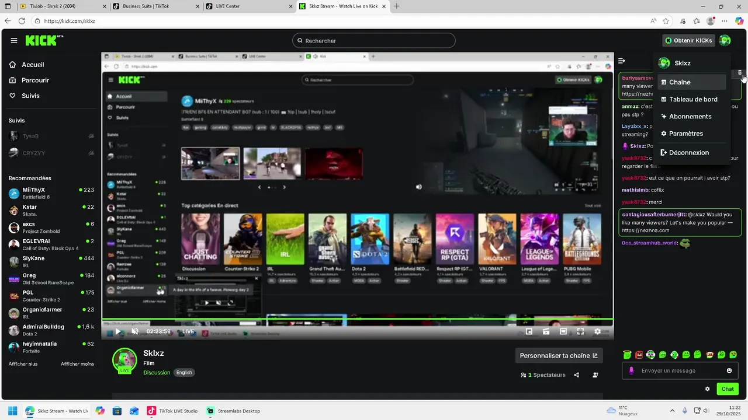This screenshot has width=748, height=420.
Task: Open AdmiralBulldog recommended channel
Action: 51,330
